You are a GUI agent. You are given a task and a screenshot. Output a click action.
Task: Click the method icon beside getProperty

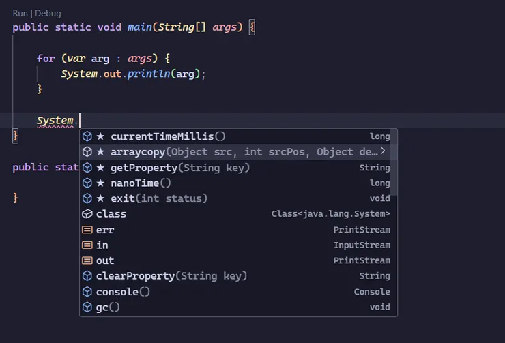pos(87,168)
